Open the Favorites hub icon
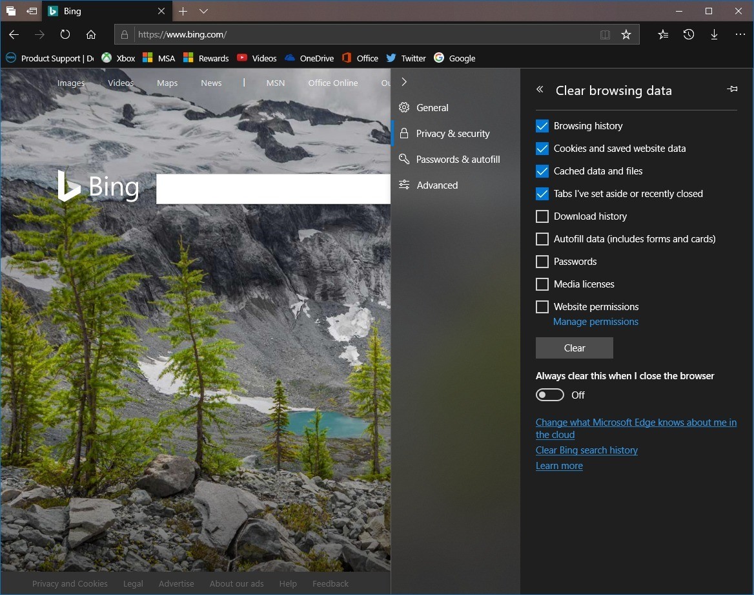The height and width of the screenshot is (595, 754). (x=663, y=35)
